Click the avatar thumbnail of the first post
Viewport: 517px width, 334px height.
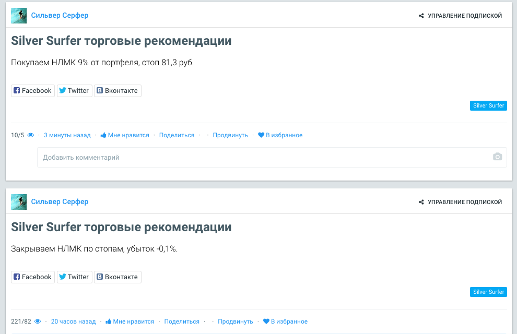[19, 16]
